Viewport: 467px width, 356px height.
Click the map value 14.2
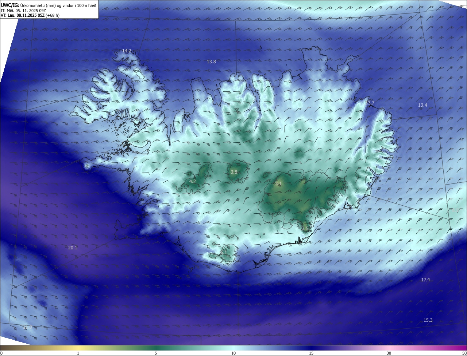tap(127, 51)
